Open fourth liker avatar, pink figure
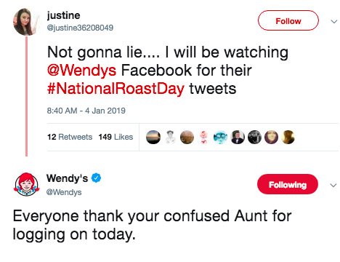Image resolution: width=340 pixels, height=262 pixels. [x=203, y=137]
